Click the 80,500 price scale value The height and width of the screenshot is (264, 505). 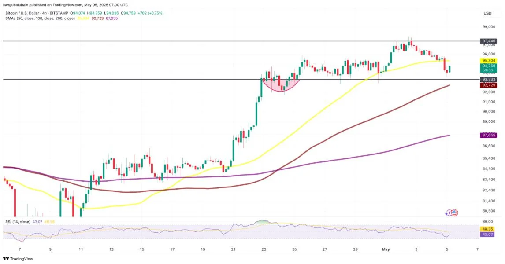click(489, 211)
